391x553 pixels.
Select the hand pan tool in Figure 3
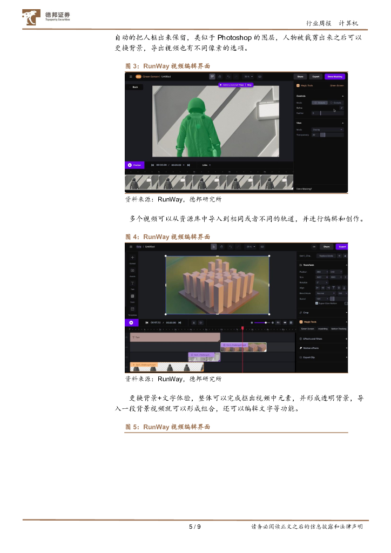(220, 77)
